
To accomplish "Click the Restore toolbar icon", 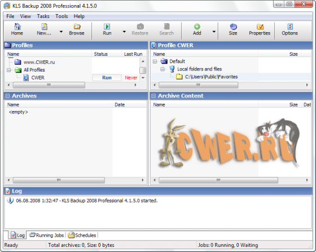I will (140, 26).
